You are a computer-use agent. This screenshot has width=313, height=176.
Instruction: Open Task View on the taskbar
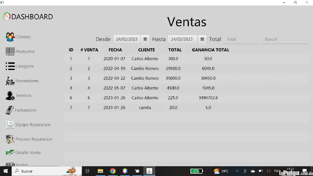88,171
